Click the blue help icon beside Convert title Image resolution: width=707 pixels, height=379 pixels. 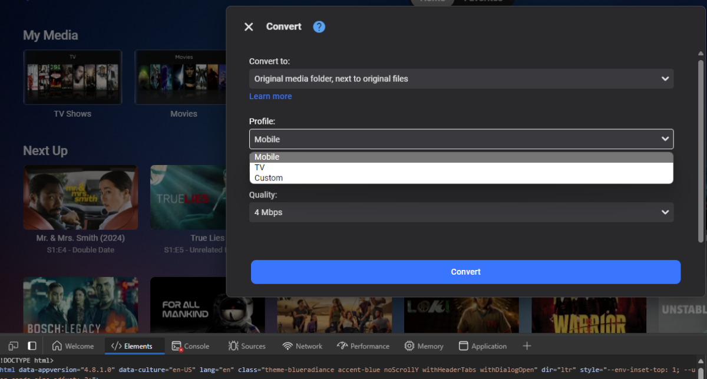point(319,27)
